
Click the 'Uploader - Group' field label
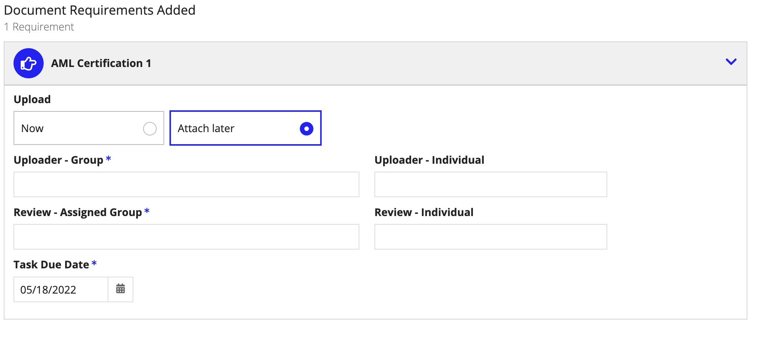click(x=58, y=160)
